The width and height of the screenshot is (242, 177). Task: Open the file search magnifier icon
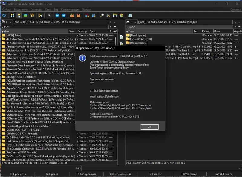[x=102, y=15]
